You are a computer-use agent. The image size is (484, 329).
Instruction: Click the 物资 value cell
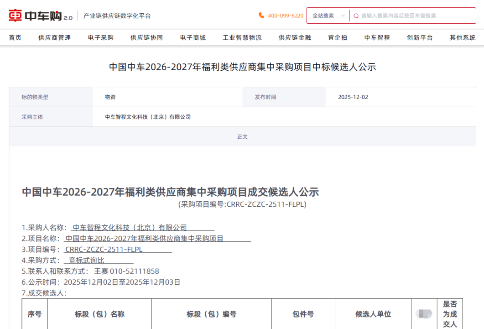167,97
